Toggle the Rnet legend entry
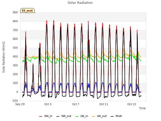This screenshot has width=161, height=121. click(x=116, y=116)
